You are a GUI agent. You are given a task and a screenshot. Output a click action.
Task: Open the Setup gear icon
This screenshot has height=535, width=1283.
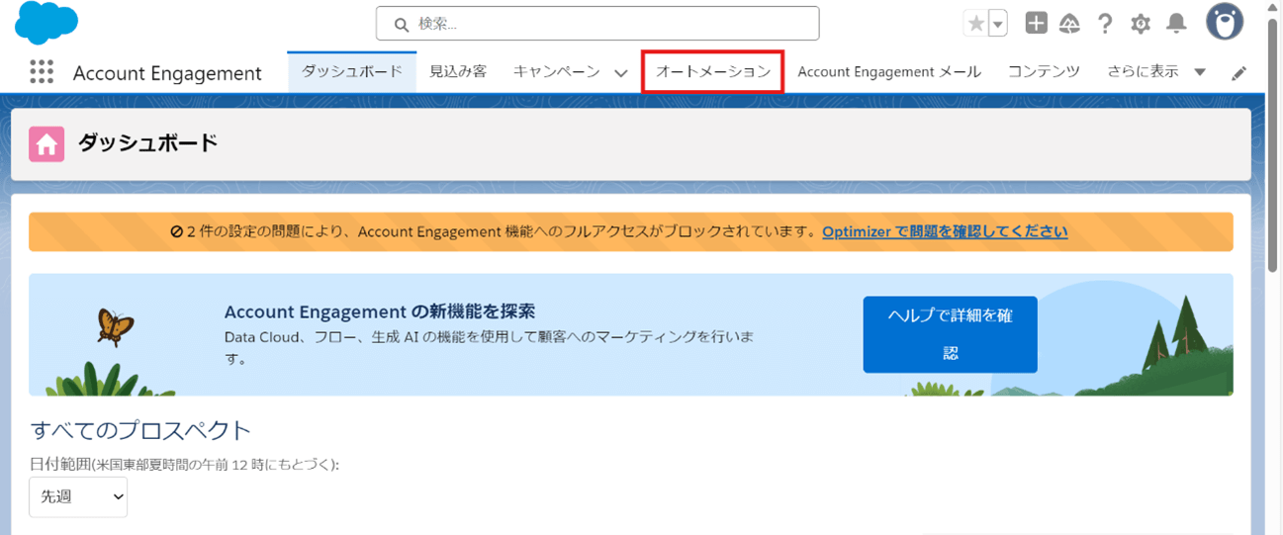(1141, 24)
